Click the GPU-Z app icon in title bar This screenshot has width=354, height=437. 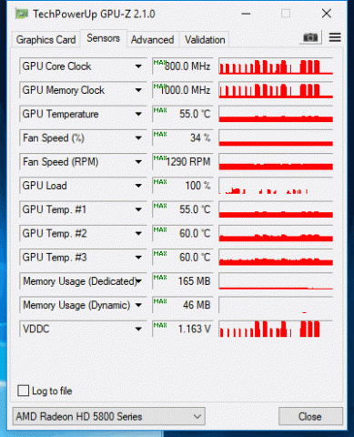22,14
